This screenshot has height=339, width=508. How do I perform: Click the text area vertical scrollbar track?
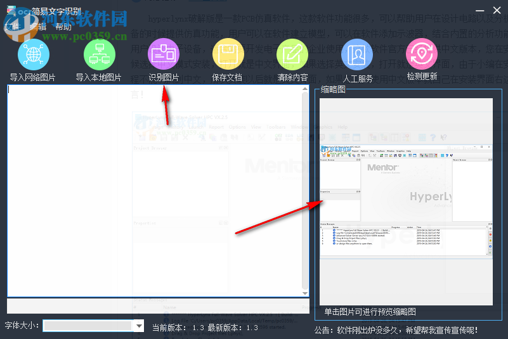click(305, 191)
